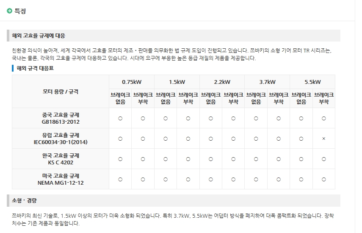Click the circle for 유럽 3.7kW 브레이크 부착
This screenshot has height=233, width=362.
click(x=278, y=139)
